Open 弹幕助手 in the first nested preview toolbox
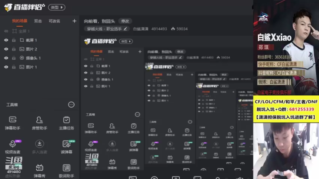319x179 pixels. pos(91,128)
